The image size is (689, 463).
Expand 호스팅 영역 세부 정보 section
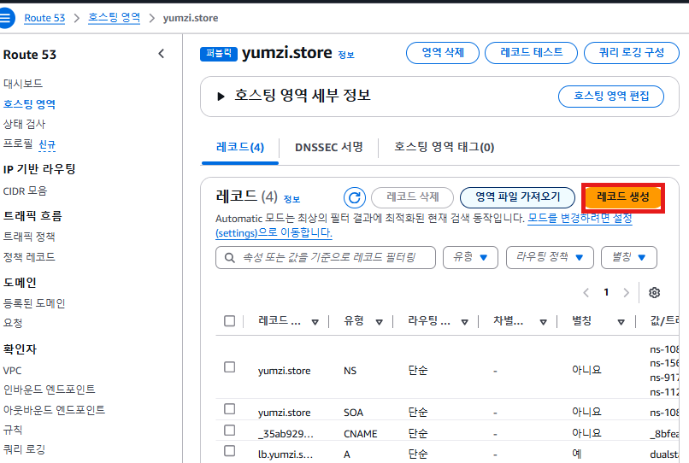[x=221, y=97]
